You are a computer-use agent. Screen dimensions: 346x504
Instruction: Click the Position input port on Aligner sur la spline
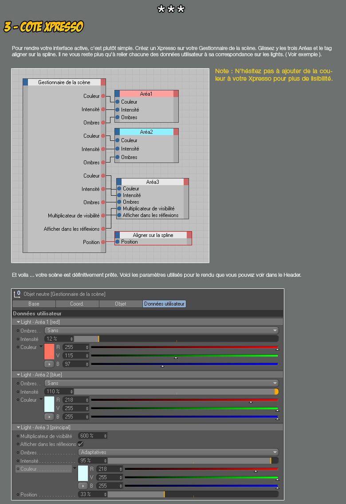point(118,242)
